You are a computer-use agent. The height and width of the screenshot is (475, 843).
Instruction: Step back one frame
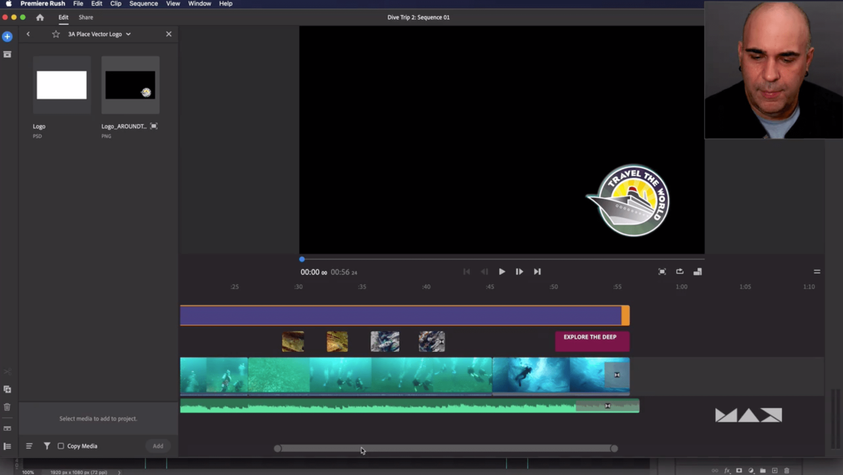click(x=484, y=271)
